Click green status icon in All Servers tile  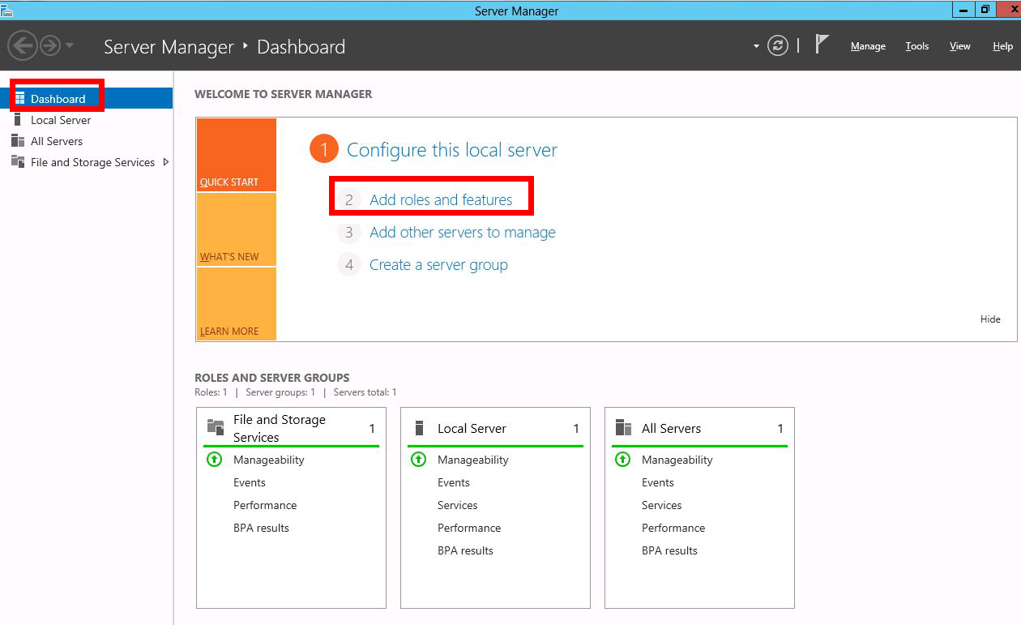[x=622, y=459]
